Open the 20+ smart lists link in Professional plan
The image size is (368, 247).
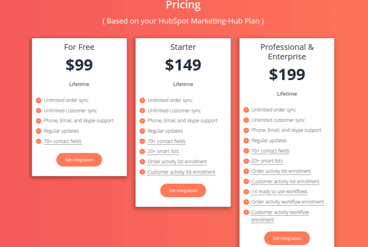coord(267,161)
